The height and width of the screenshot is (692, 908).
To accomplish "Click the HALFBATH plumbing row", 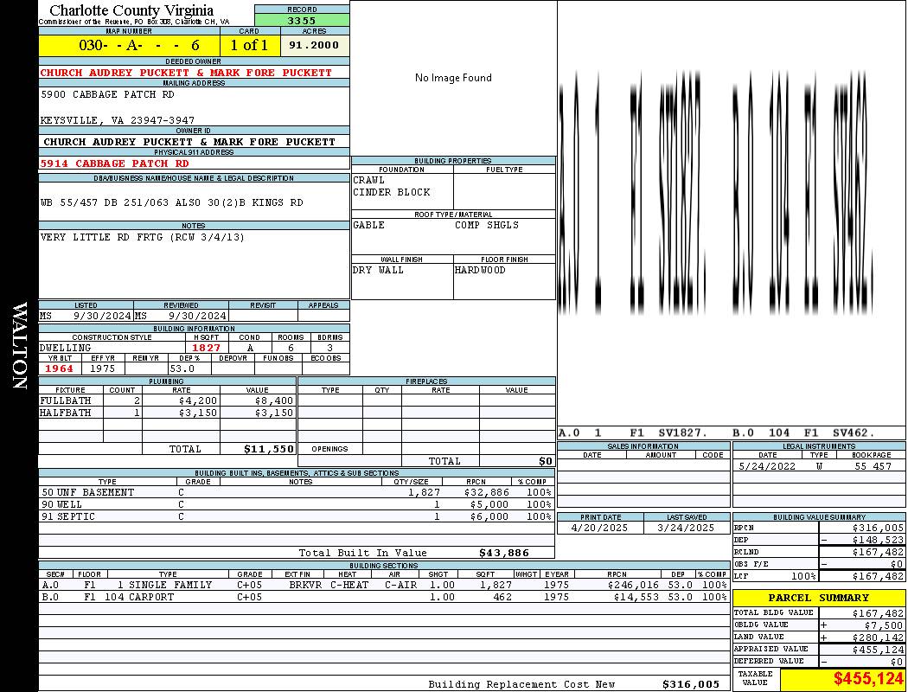I will coord(167,413).
